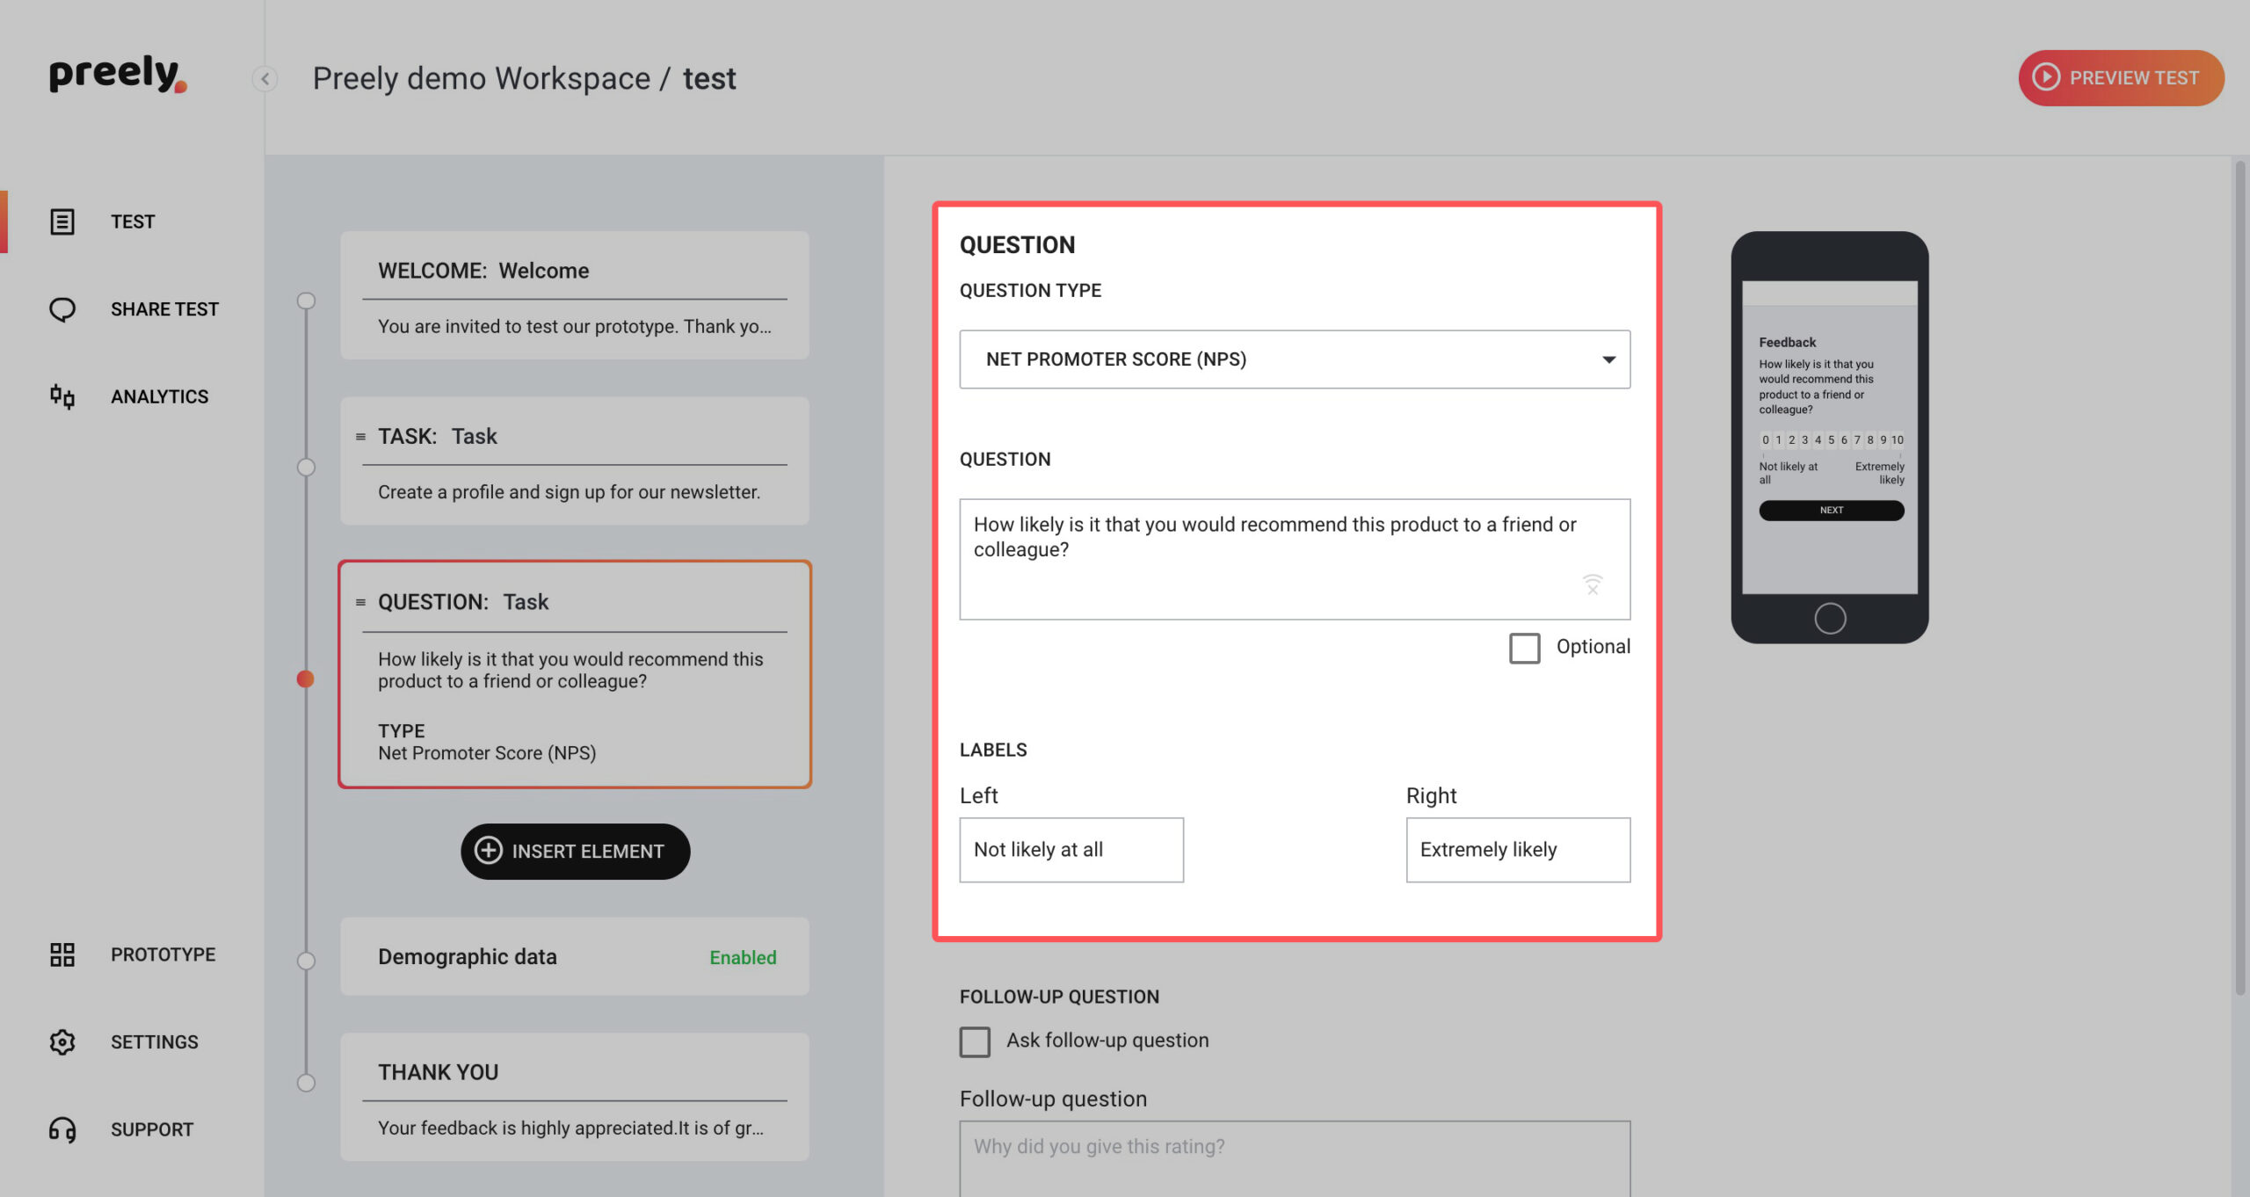The image size is (2250, 1197).
Task: Open the Demographic data card
Action: 575,956
